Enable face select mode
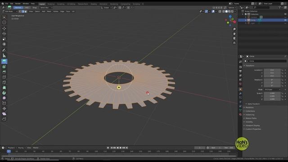 (x=26, y=11)
